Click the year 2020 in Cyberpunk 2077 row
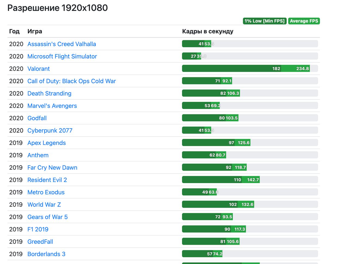 coord(16,131)
